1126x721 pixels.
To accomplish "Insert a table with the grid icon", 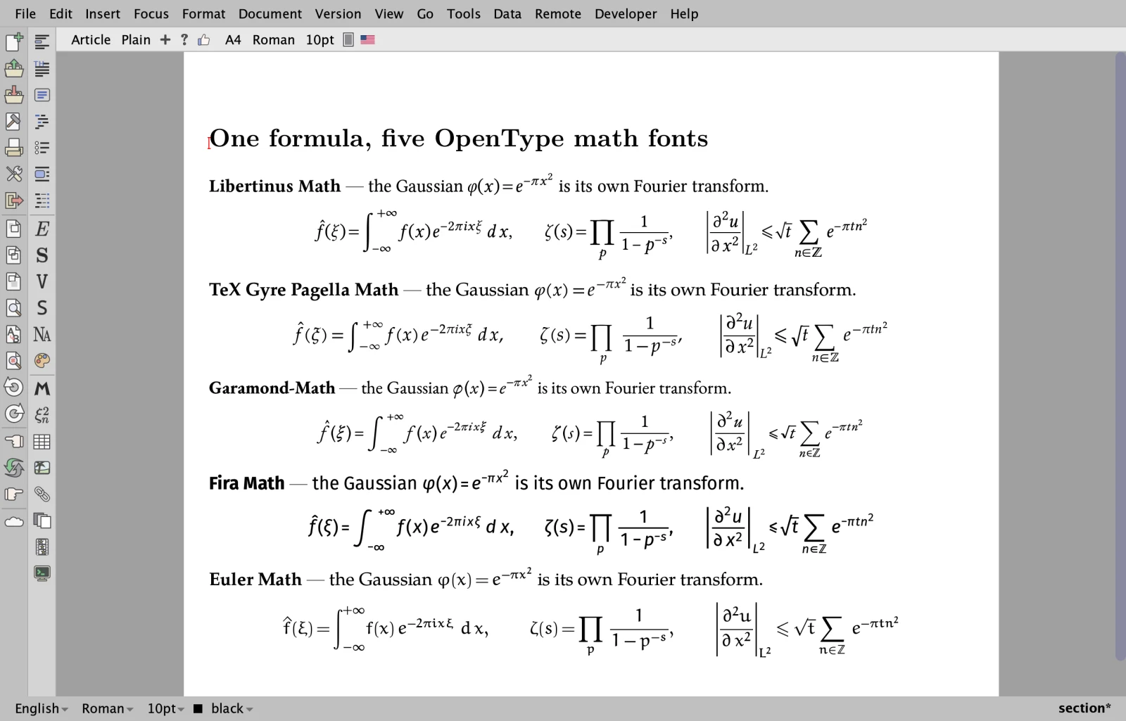I will click(x=42, y=442).
